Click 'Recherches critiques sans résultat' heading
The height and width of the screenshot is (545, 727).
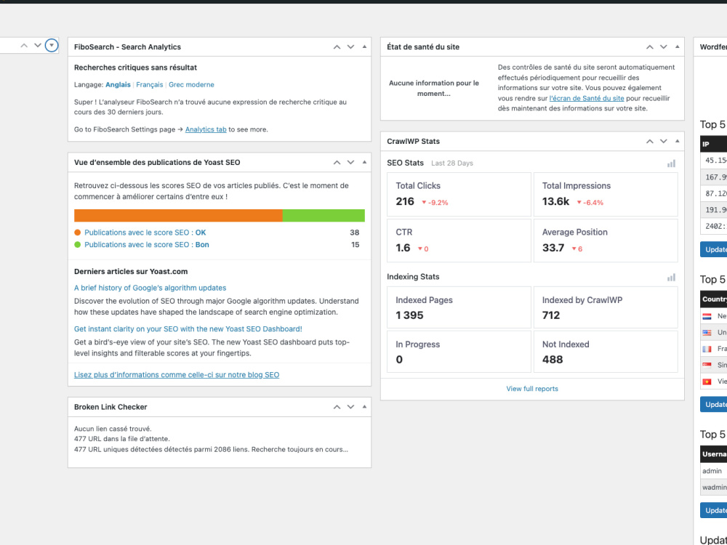click(135, 68)
